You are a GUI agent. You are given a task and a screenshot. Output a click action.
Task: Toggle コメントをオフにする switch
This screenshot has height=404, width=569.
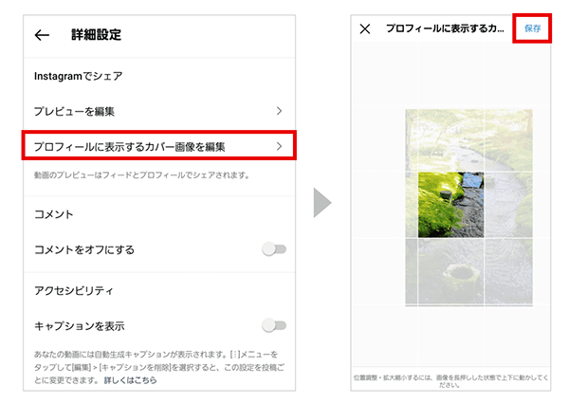point(274,249)
